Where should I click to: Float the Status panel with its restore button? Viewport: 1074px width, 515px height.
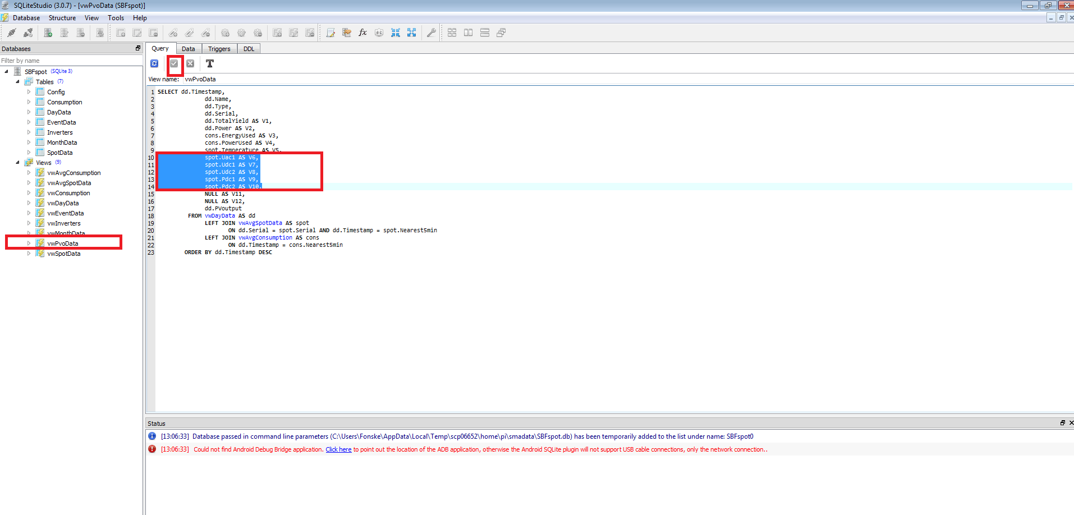tap(1062, 423)
